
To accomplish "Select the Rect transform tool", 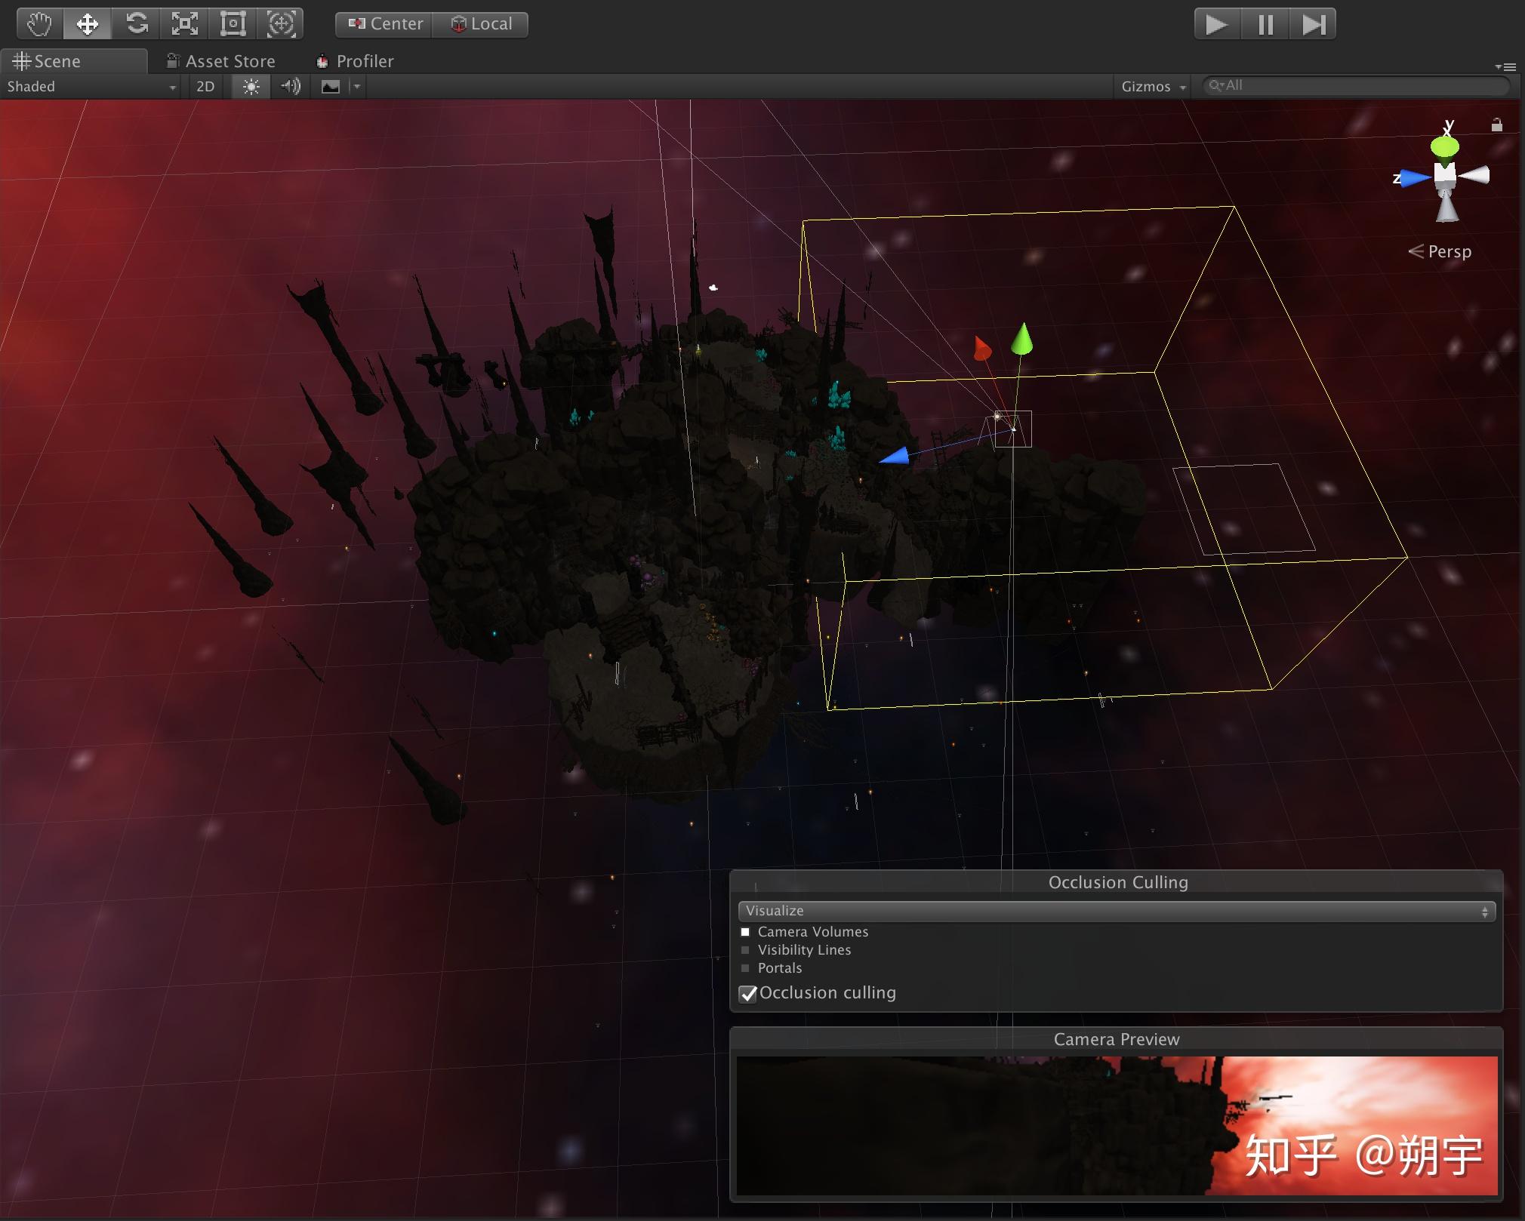I will point(233,24).
